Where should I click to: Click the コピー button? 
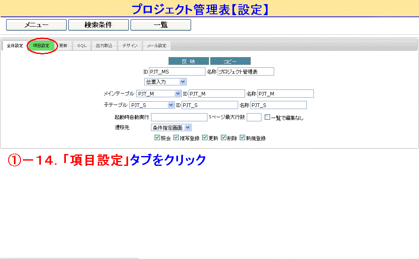click(x=230, y=61)
